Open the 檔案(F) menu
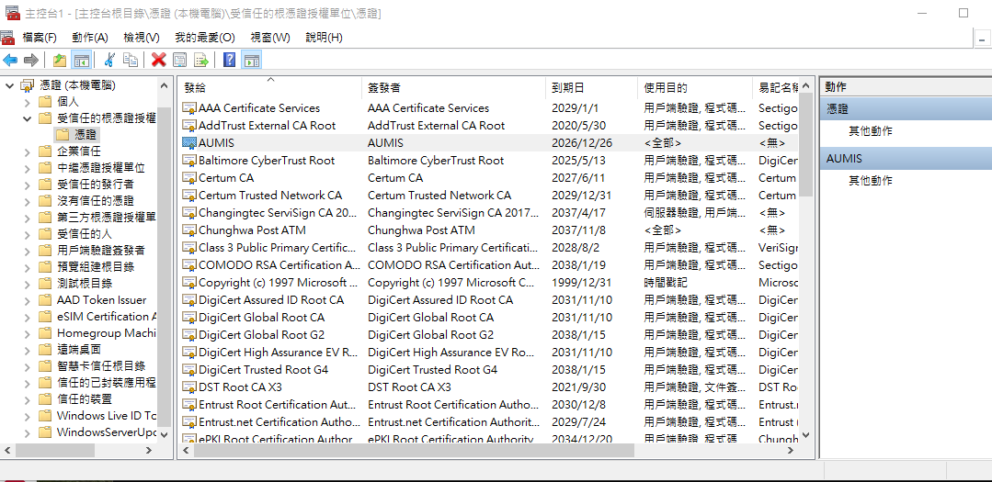The image size is (992, 482). click(40, 38)
